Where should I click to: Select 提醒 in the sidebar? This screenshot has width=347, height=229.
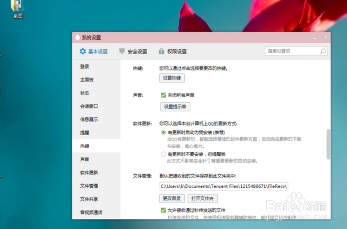point(96,133)
